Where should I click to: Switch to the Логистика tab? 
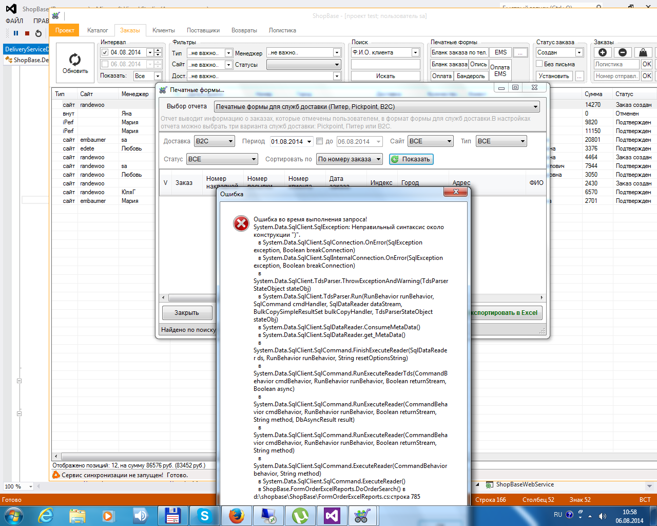(282, 30)
